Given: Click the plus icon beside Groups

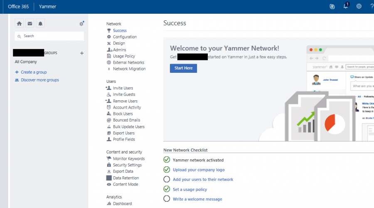Looking at the screenshot, I should point(82,53).
